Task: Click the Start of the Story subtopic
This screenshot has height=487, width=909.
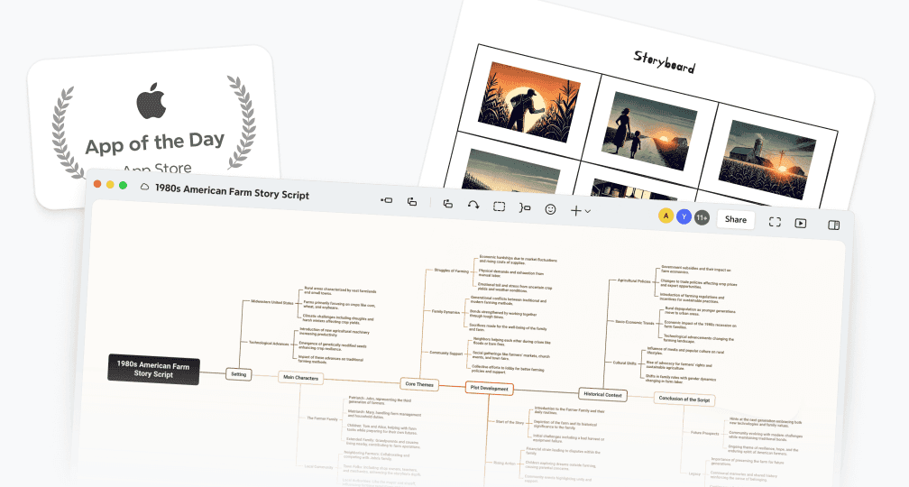Action: tap(510, 422)
